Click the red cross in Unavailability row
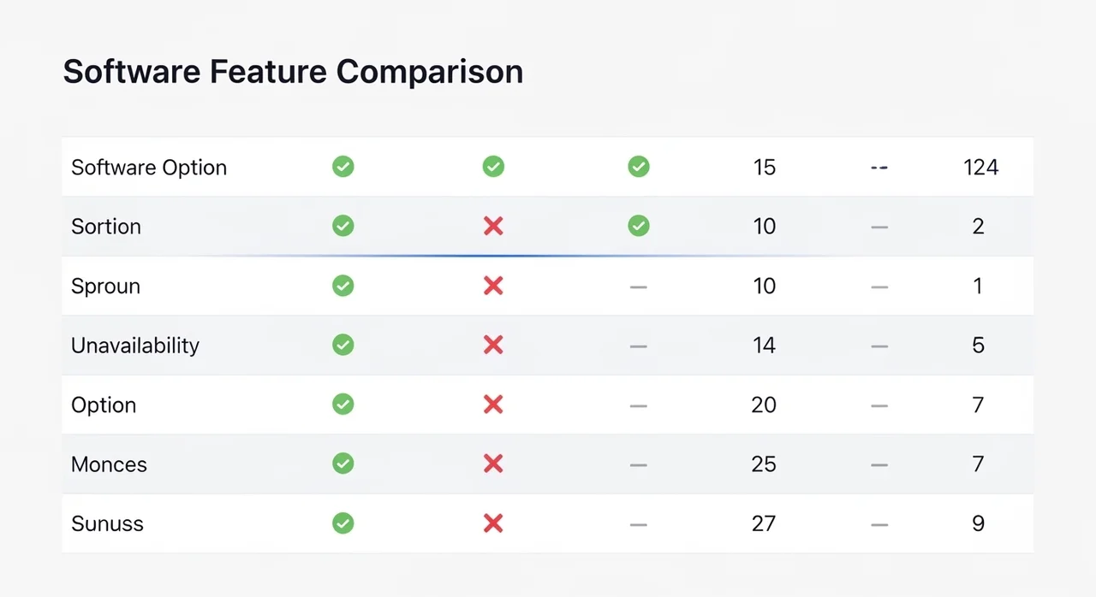The image size is (1096, 597). (493, 345)
